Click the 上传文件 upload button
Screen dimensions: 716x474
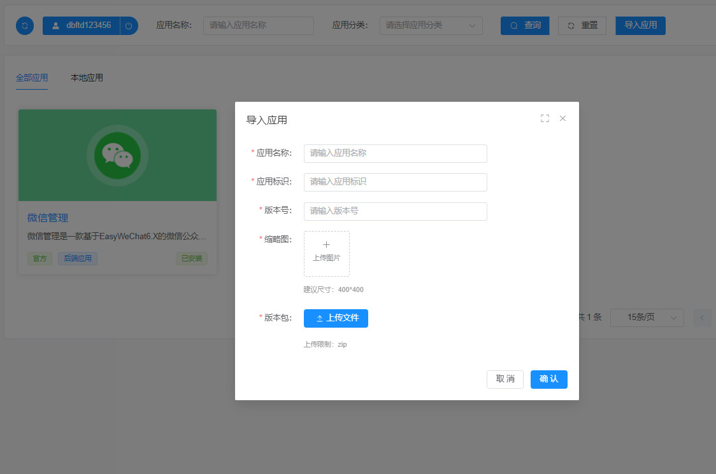[x=336, y=318]
